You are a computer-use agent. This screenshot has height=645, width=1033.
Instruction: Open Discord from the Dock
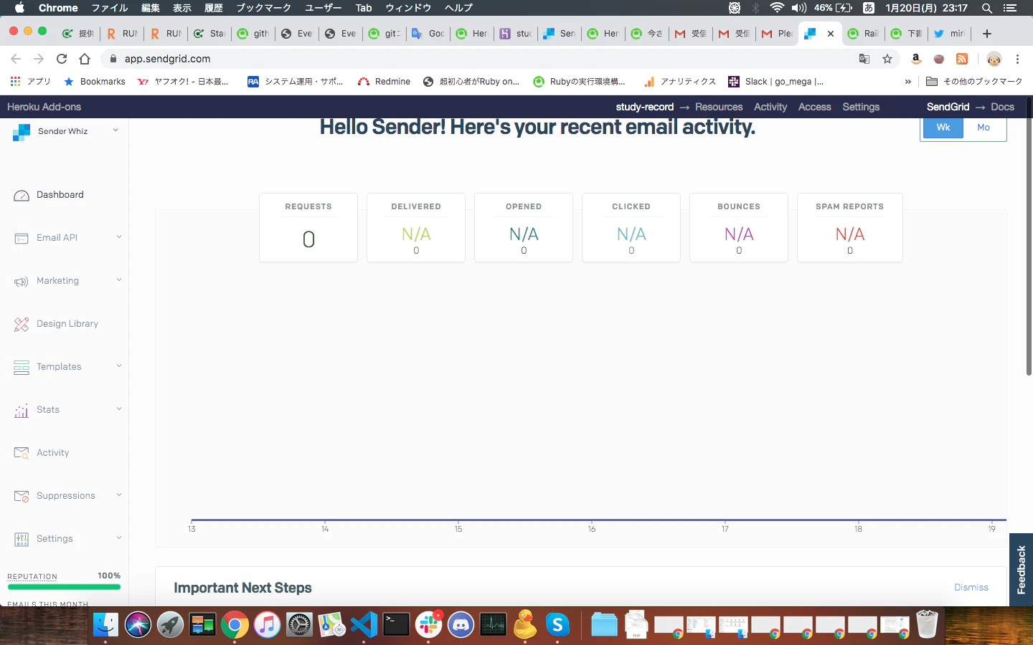click(461, 625)
